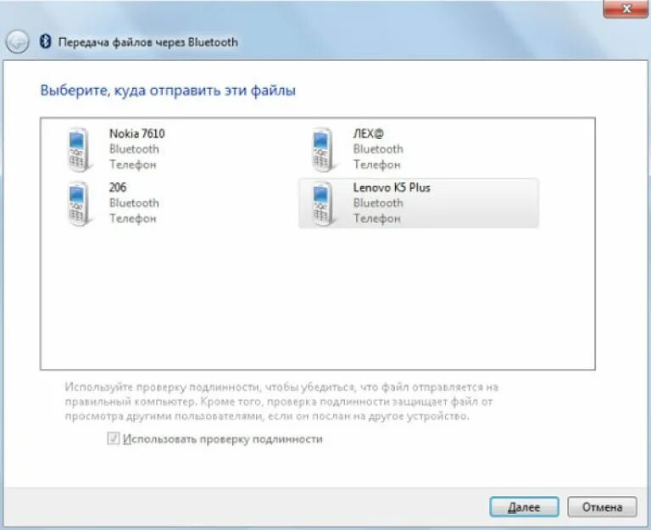The height and width of the screenshot is (530, 651).
Task: Click the Передача файлов через Bluetooth title
Action: 147,42
